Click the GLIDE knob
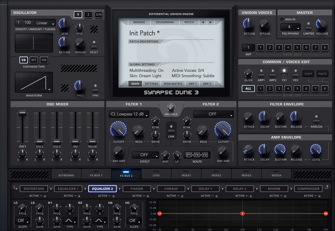Screen dimensions: 335x231 click(x=248, y=74)
